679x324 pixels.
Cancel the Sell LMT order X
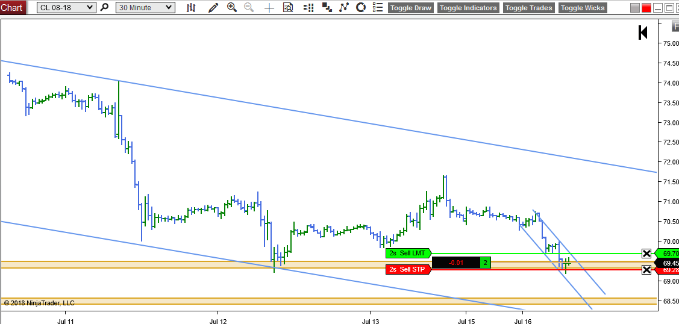pyautogui.click(x=646, y=254)
